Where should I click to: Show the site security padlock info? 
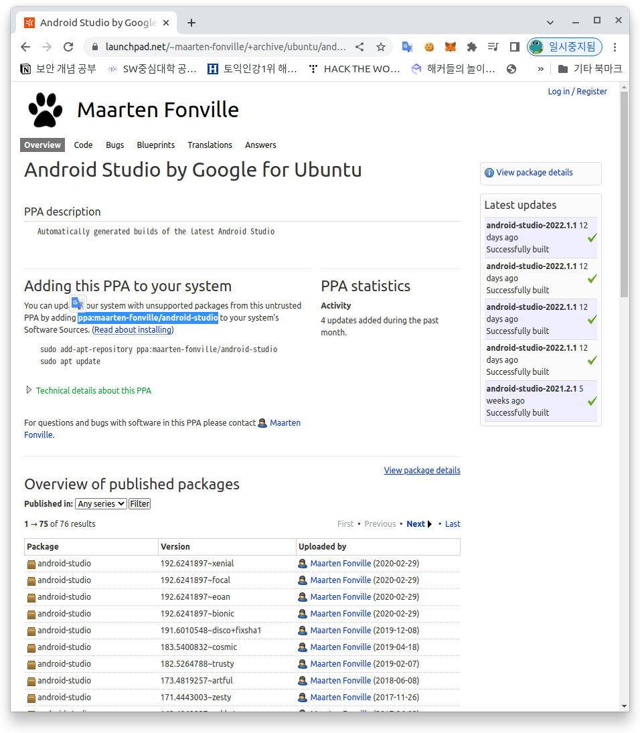(x=95, y=47)
